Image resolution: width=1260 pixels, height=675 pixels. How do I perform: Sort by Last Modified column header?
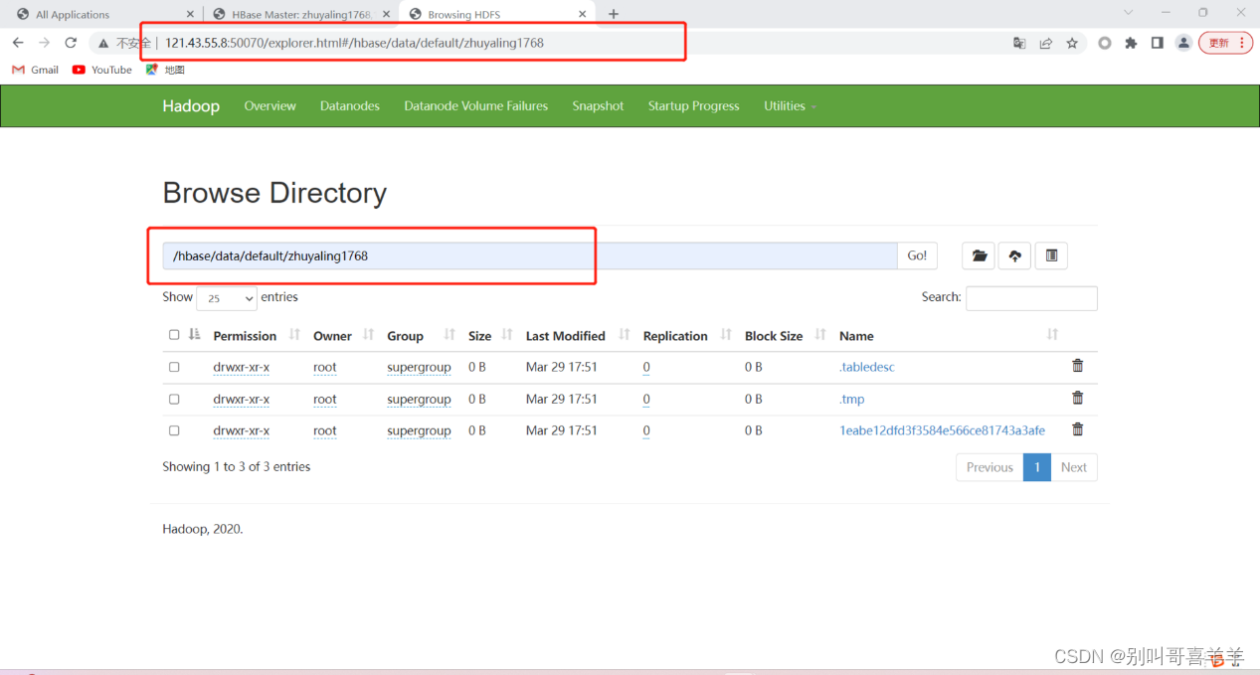pos(565,336)
